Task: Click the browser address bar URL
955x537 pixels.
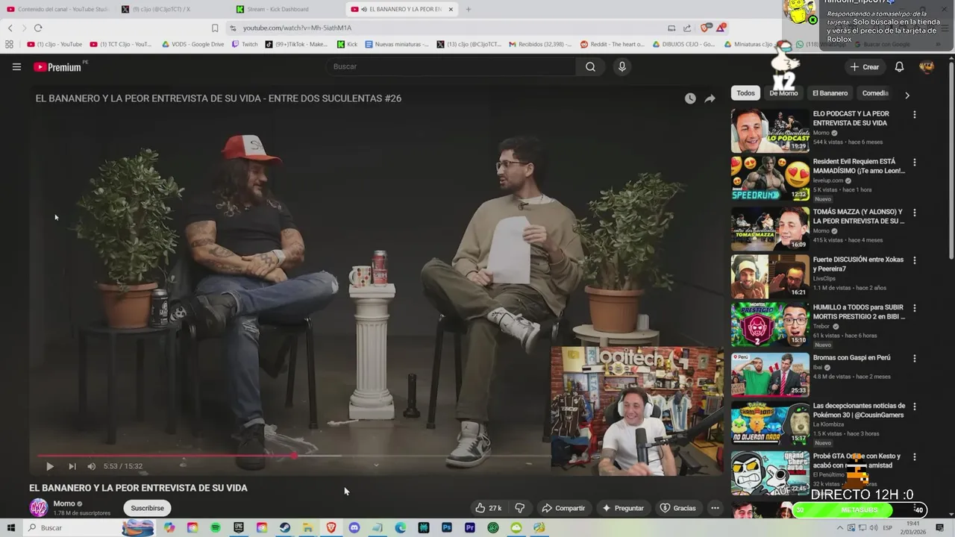Action: tap(297, 28)
